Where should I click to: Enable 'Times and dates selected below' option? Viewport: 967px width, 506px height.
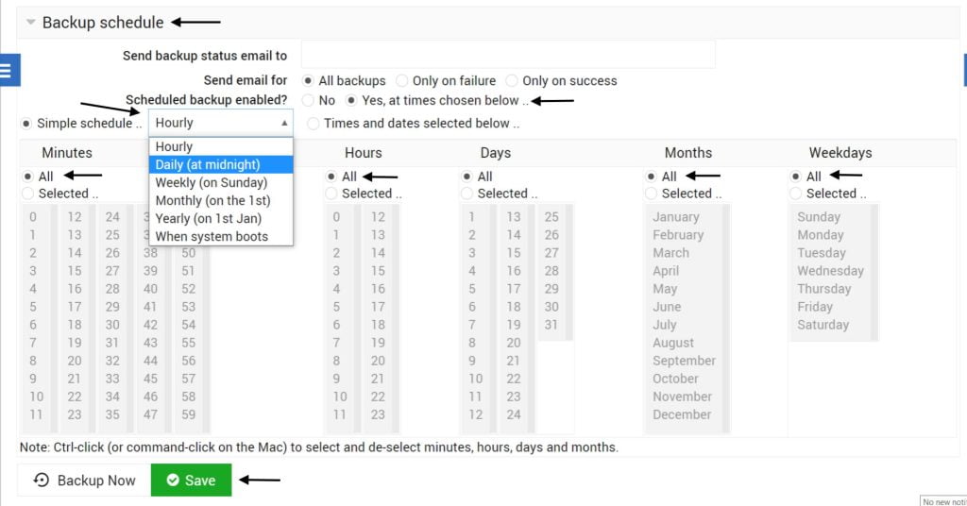(314, 123)
